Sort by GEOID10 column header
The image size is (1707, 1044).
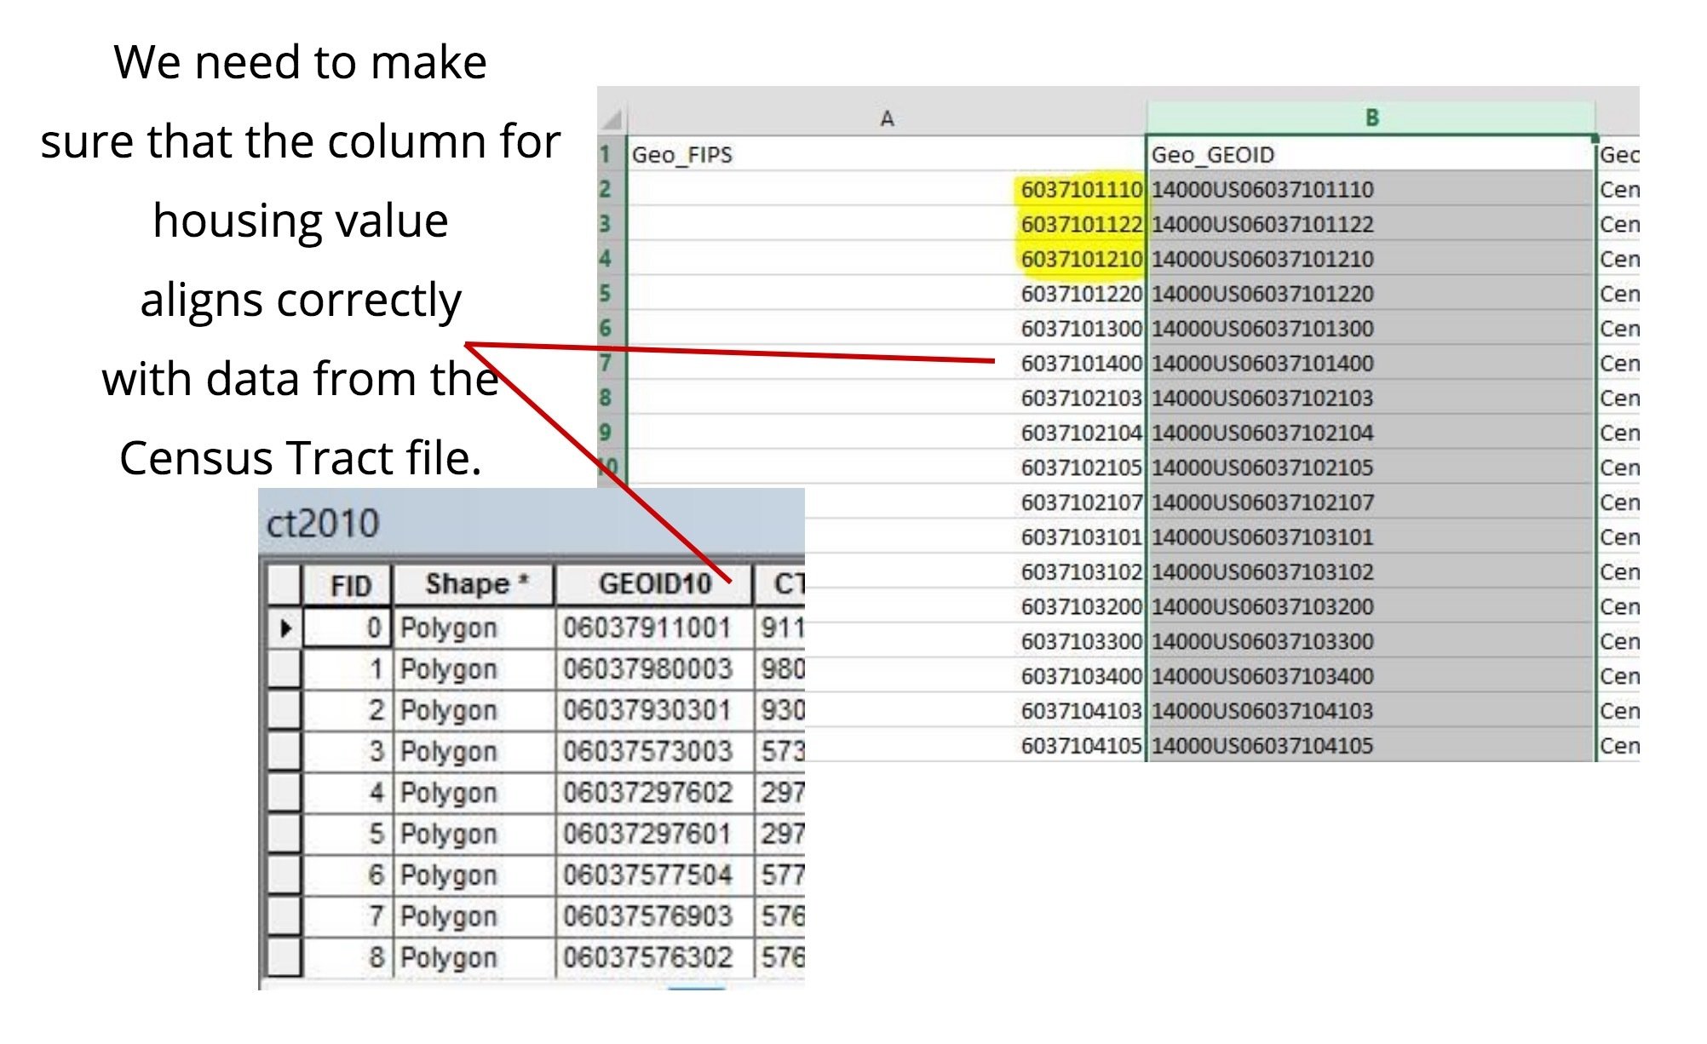(654, 585)
